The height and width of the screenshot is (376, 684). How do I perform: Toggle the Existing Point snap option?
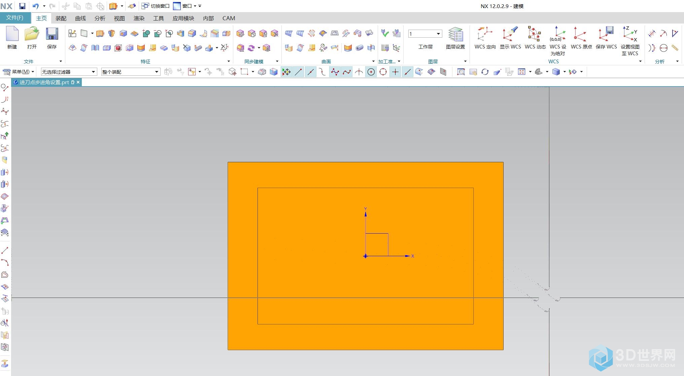pyautogui.click(x=395, y=72)
